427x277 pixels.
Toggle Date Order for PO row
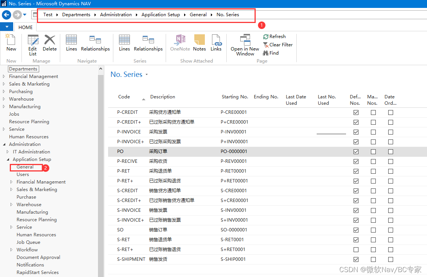390,152
